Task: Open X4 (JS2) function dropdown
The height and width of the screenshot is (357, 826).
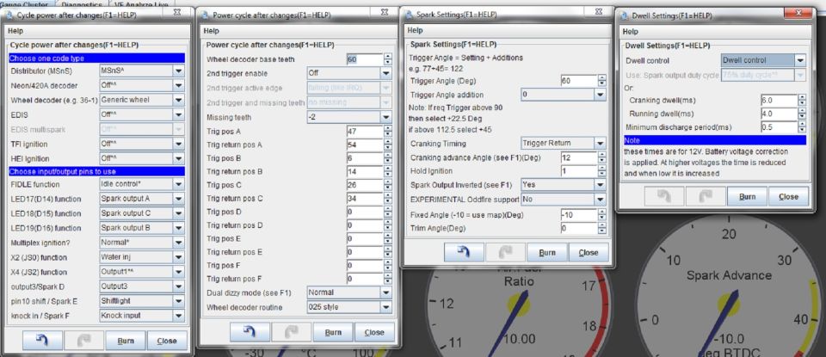Action: 142,272
